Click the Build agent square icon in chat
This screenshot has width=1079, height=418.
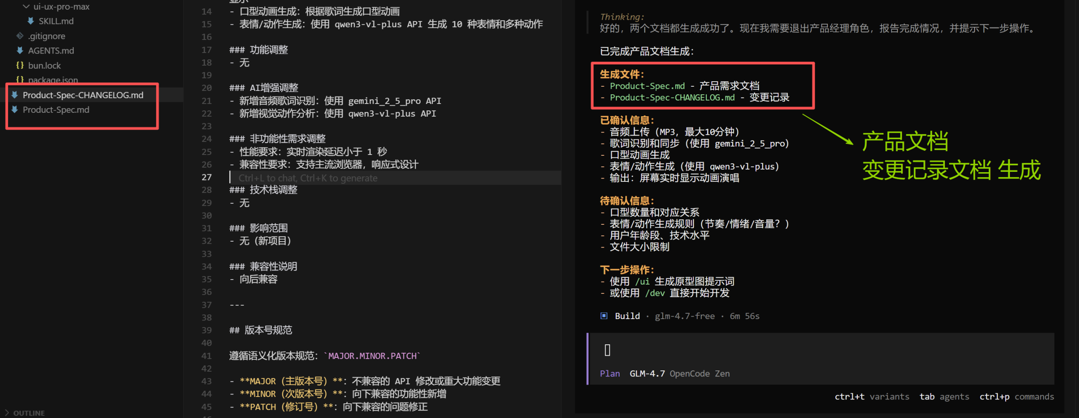tap(604, 316)
